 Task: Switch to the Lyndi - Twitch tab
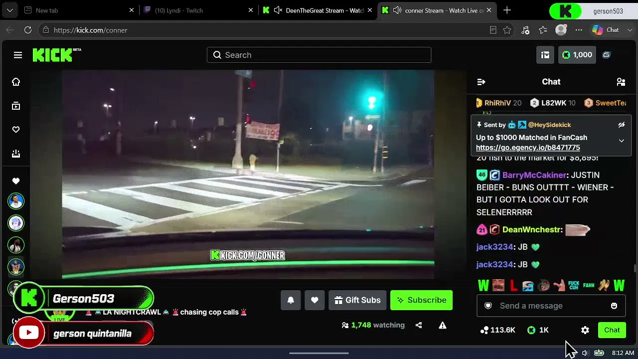[198, 10]
